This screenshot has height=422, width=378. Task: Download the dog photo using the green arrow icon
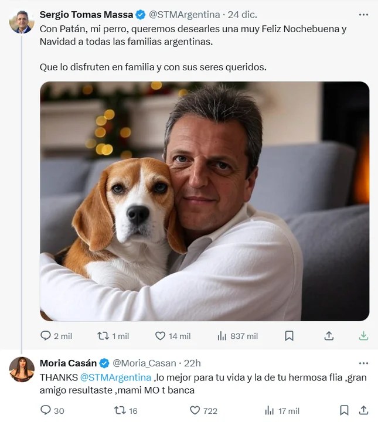[363, 336]
